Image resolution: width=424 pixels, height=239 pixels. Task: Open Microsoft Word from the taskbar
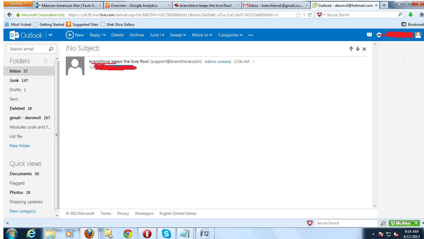pos(205,233)
